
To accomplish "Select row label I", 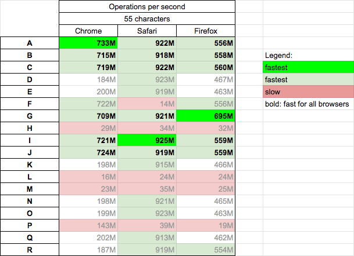I will [x=30, y=140].
